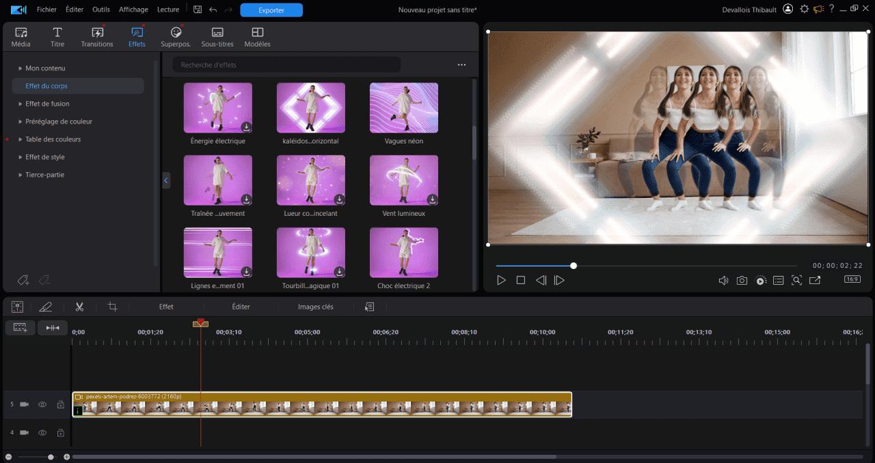
Task: Select the crop tool in timeline toolbar
Action: coord(113,307)
